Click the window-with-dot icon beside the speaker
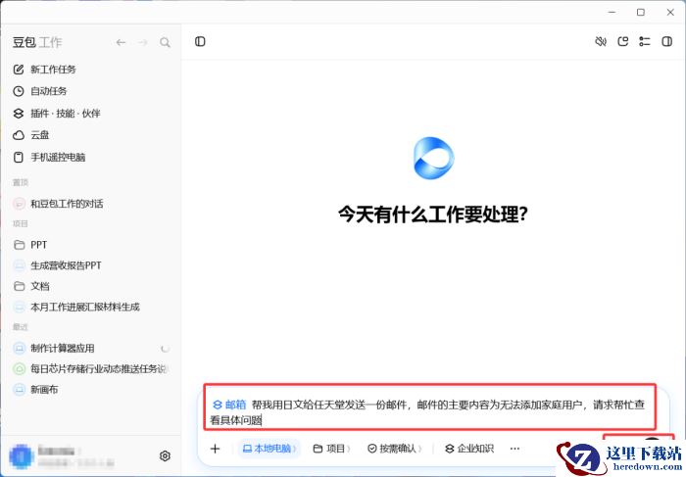Image resolution: width=686 pixels, height=477 pixels. click(622, 41)
